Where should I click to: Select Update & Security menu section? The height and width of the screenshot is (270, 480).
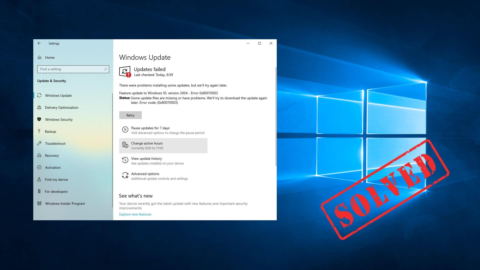pos(51,80)
